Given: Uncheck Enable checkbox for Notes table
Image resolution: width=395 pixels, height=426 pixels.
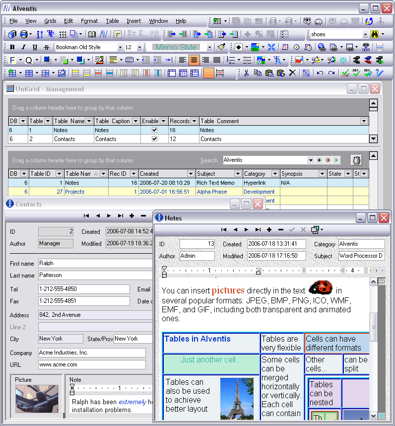Looking at the screenshot, I should click(x=154, y=130).
